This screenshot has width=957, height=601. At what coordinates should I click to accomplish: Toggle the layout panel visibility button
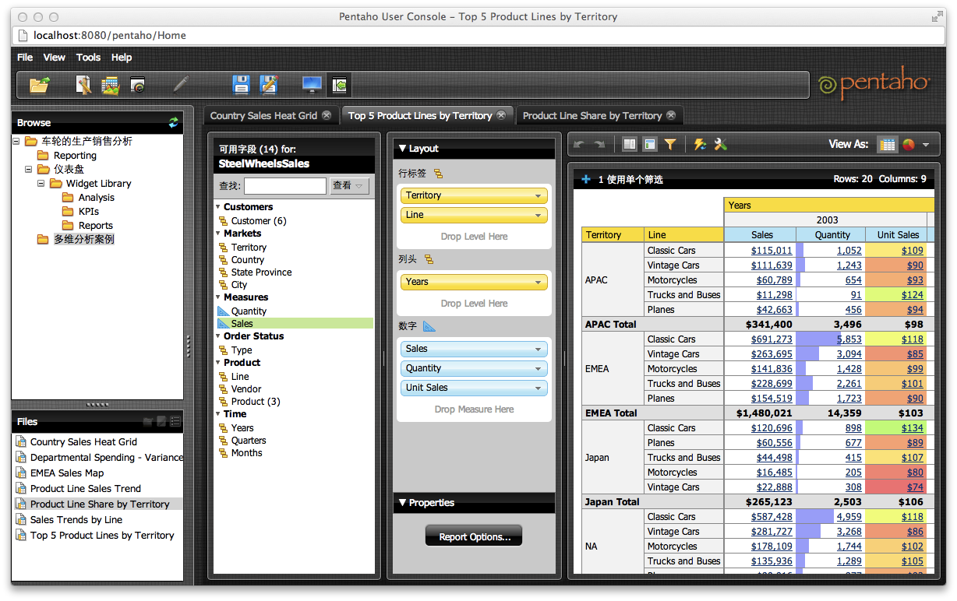[x=649, y=144]
